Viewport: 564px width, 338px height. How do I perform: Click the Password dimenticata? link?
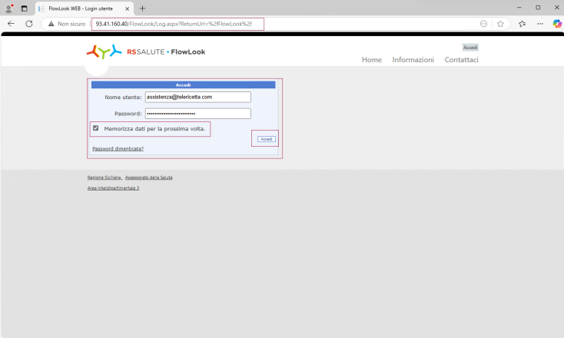point(118,148)
